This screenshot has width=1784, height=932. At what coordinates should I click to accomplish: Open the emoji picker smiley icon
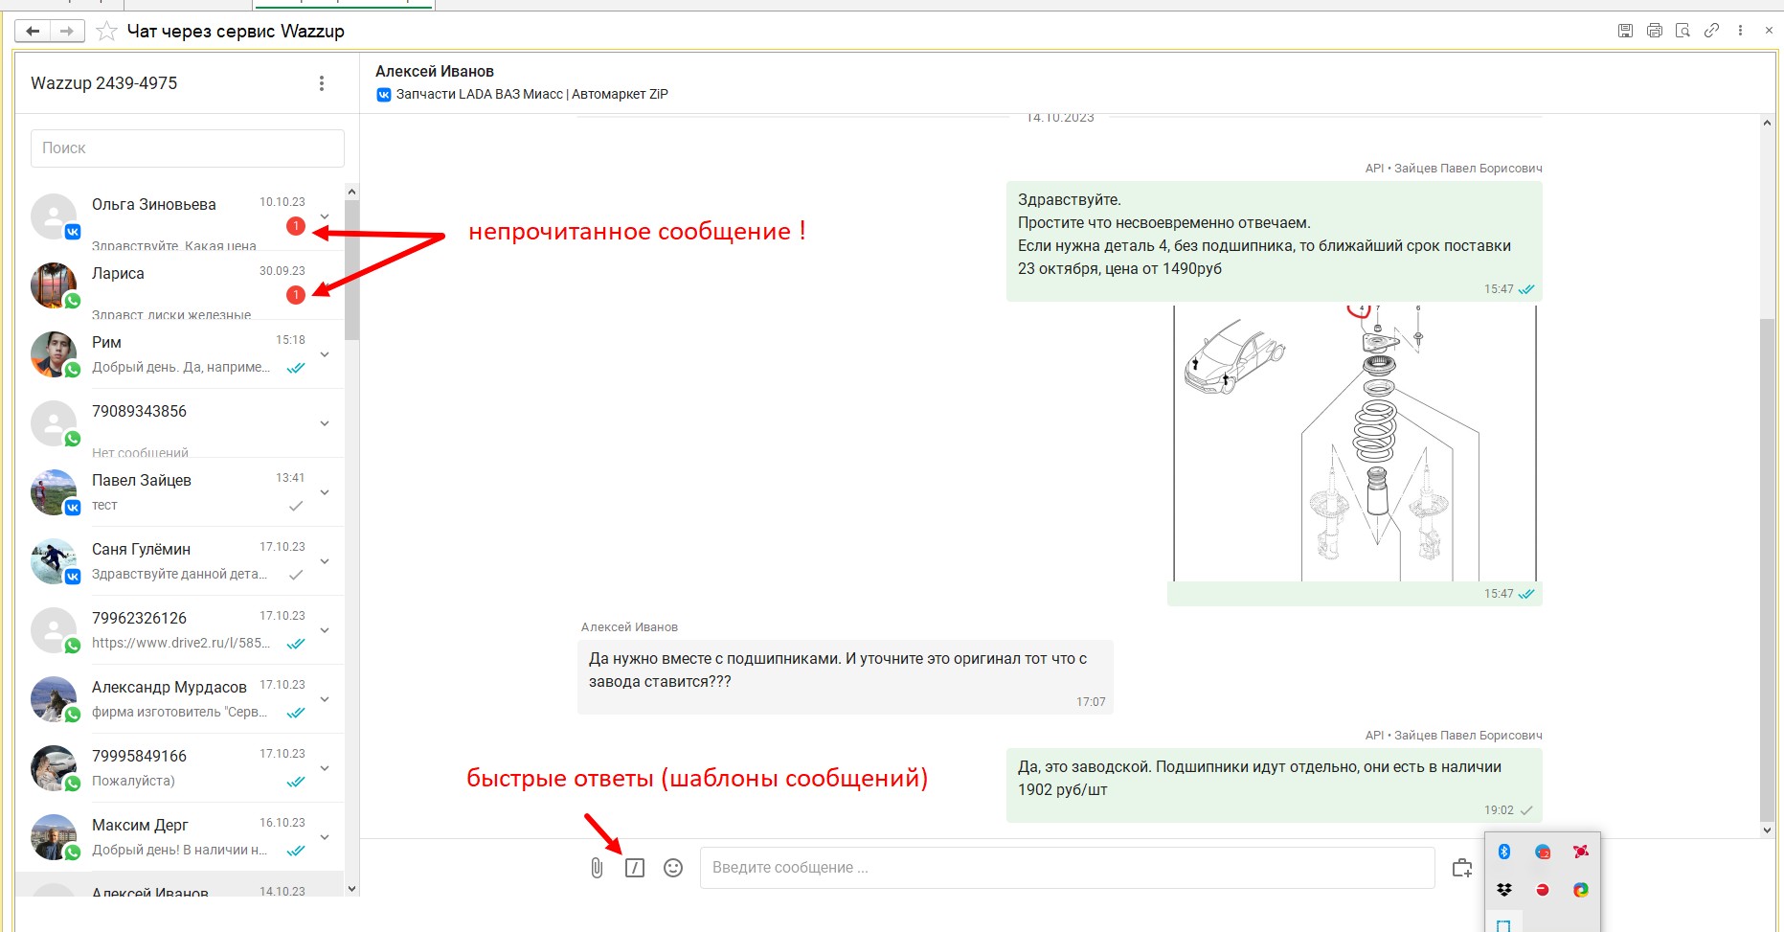pyautogui.click(x=673, y=868)
